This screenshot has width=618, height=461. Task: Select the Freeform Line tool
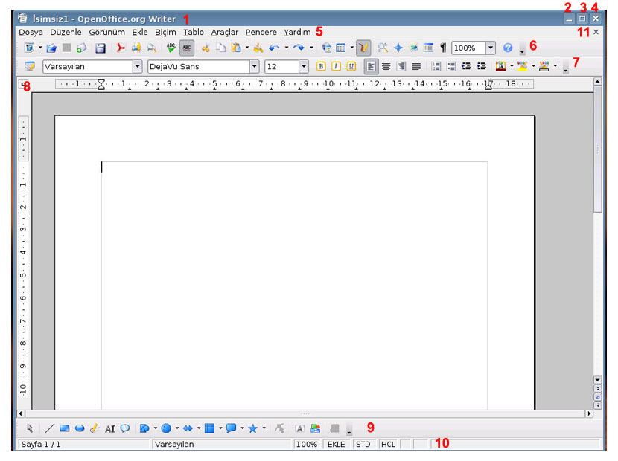click(x=95, y=428)
